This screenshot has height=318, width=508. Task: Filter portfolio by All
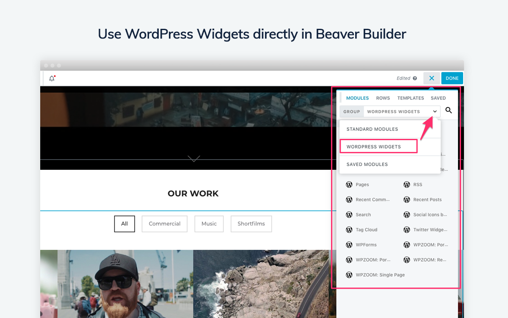(x=124, y=224)
